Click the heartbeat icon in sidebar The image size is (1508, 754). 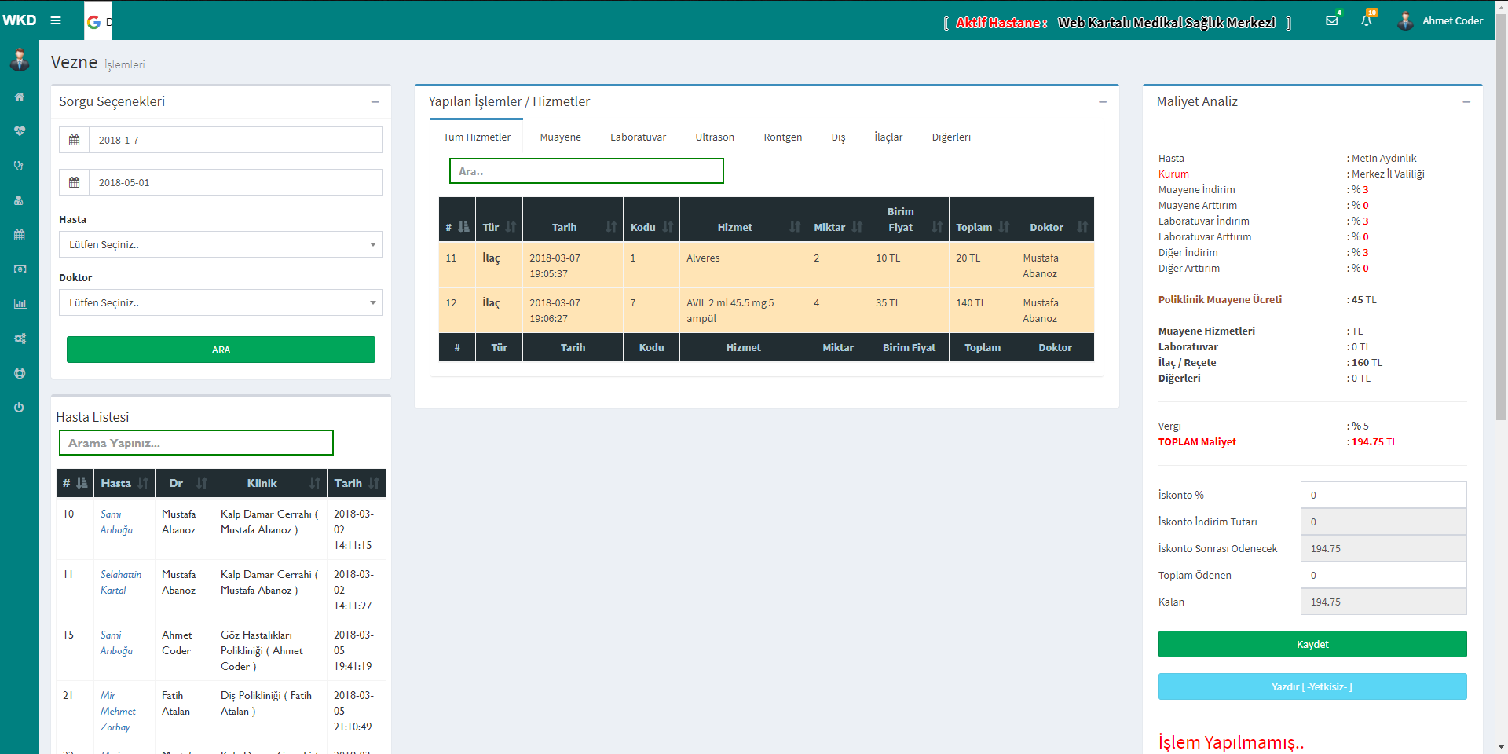(x=20, y=131)
